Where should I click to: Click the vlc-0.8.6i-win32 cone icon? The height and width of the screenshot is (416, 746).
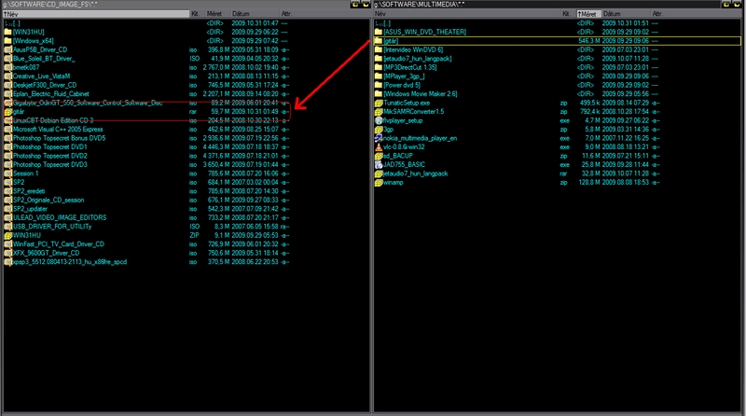(x=379, y=147)
